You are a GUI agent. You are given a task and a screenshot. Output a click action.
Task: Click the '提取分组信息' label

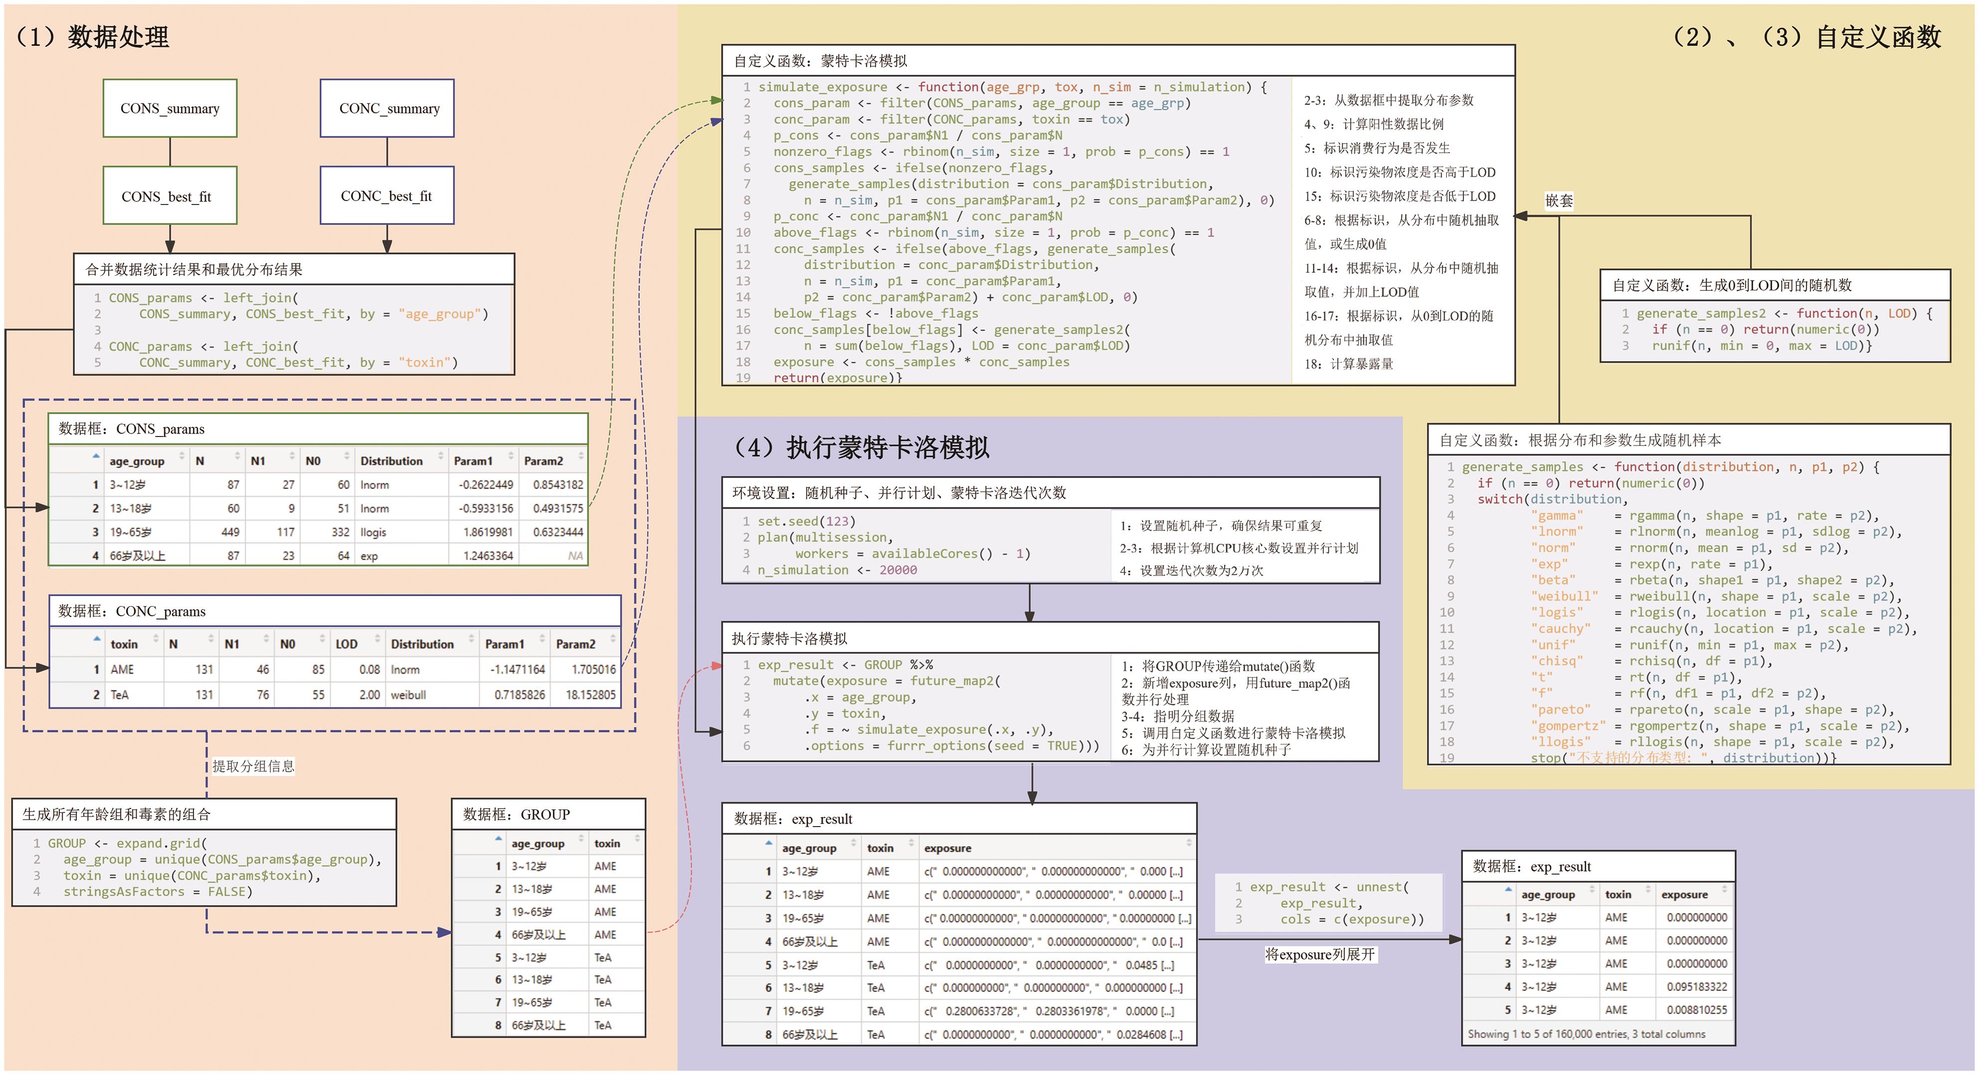point(253,766)
